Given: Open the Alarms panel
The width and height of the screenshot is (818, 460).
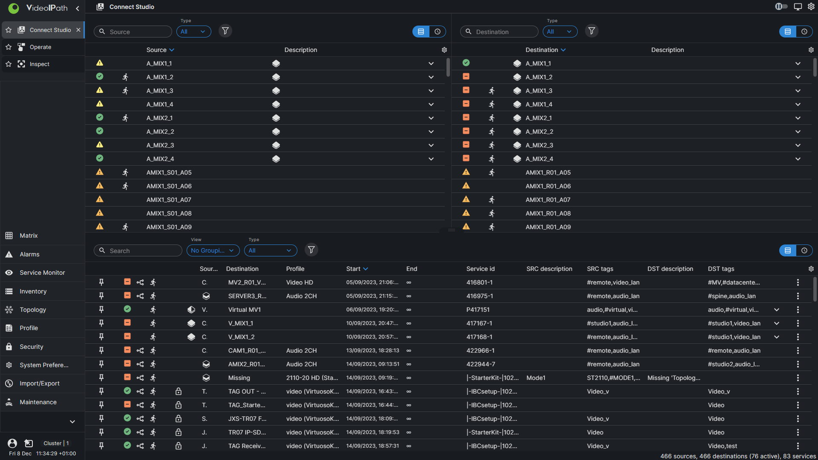Looking at the screenshot, I should 29,254.
